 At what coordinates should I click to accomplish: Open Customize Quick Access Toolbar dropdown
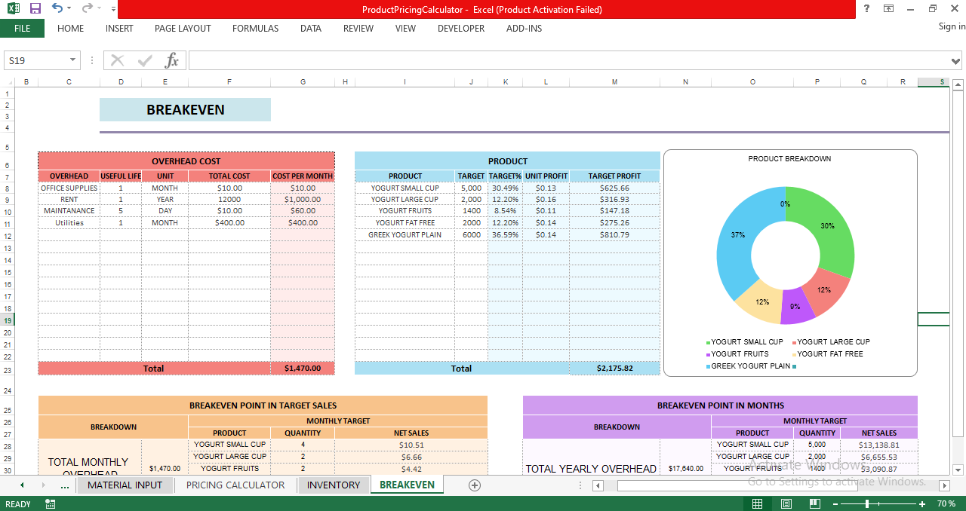coord(113,9)
